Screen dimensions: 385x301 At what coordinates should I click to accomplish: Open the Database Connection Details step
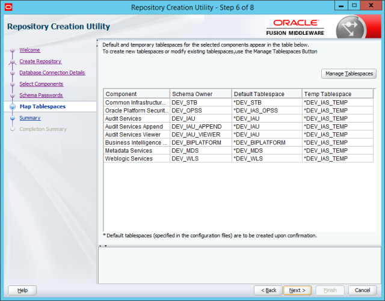52,73
